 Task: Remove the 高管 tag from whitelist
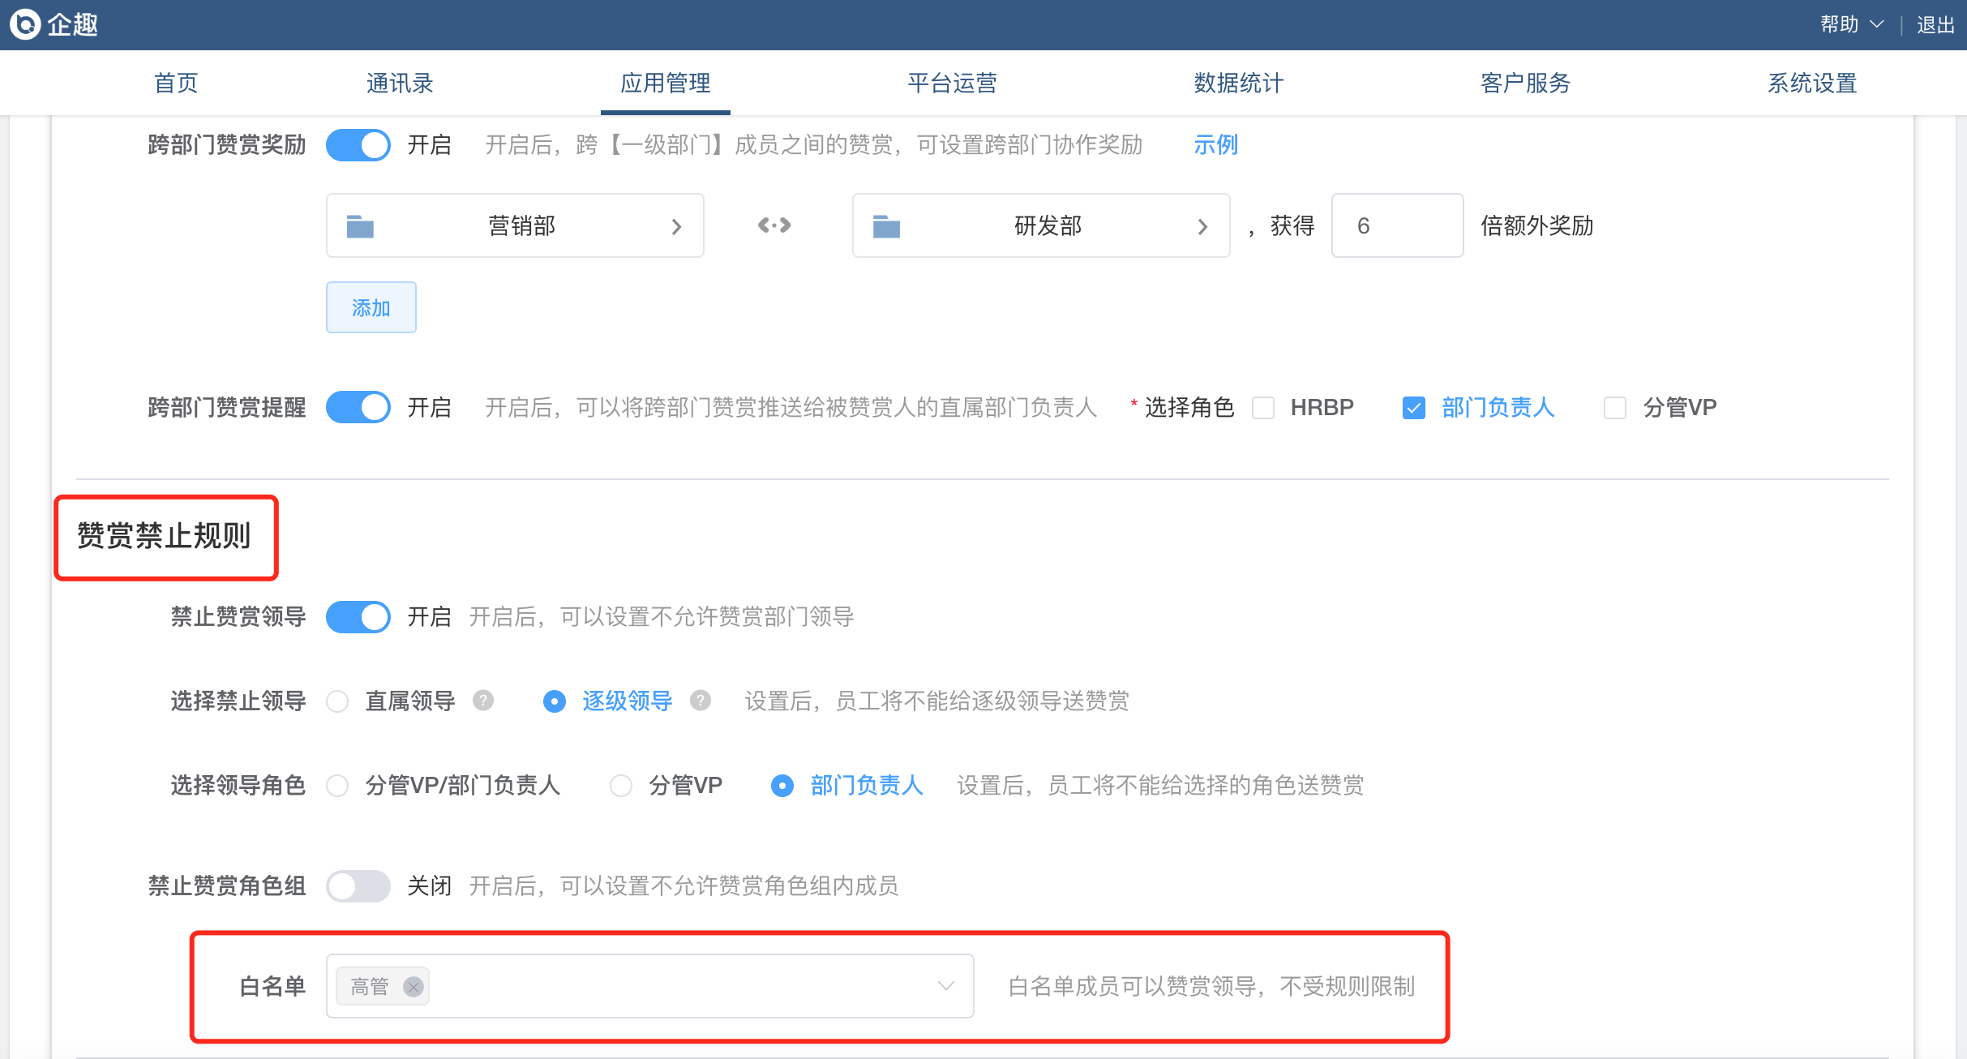tap(414, 987)
